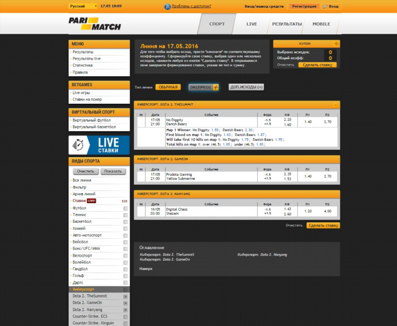
Task: Remove Dota 2. TheSummit filter with X
Action: 125,296
